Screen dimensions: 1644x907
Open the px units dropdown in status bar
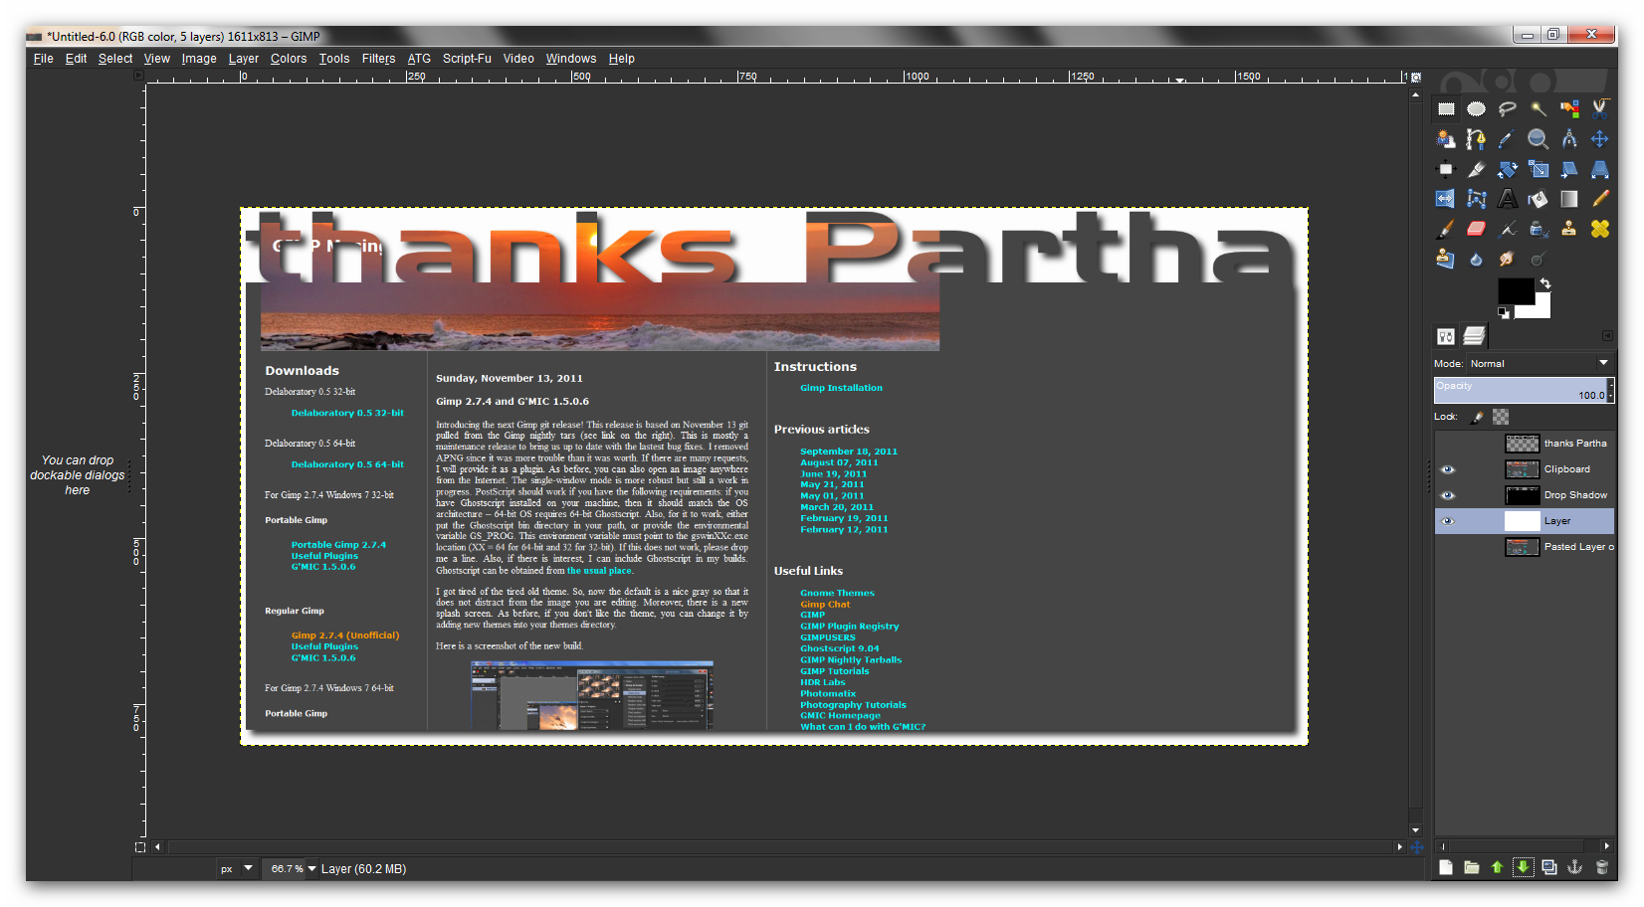coord(238,868)
